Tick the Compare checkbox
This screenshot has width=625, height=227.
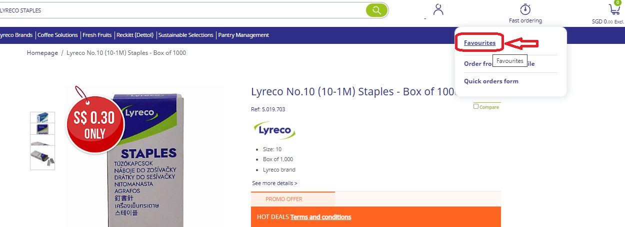coord(476,106)
